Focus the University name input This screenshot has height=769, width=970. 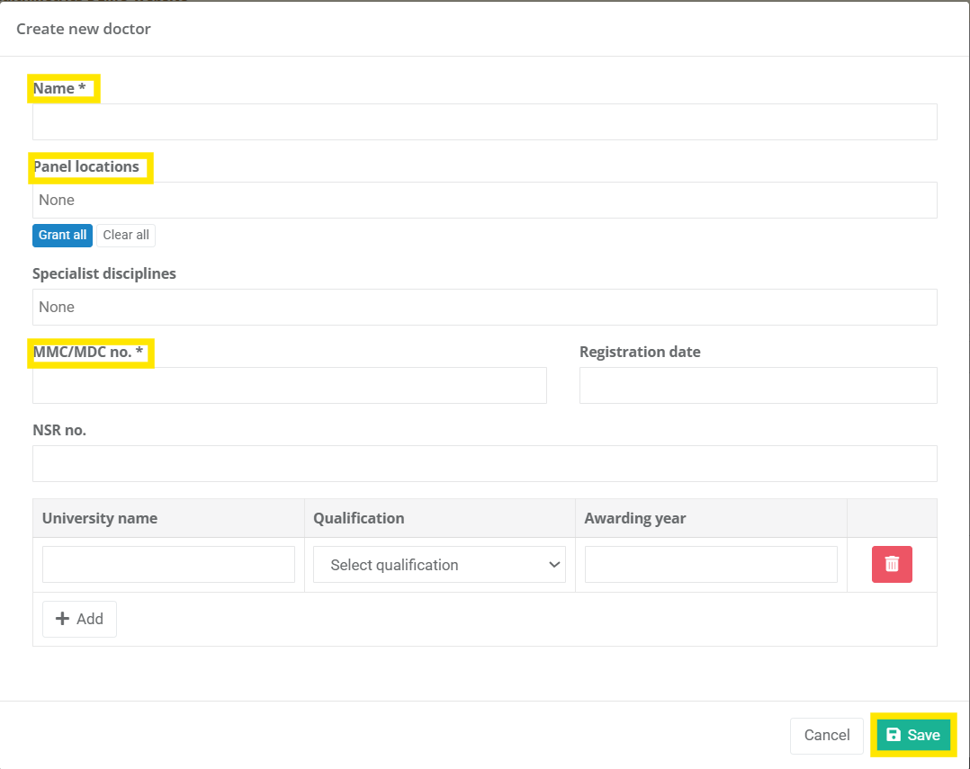point(168,564)
